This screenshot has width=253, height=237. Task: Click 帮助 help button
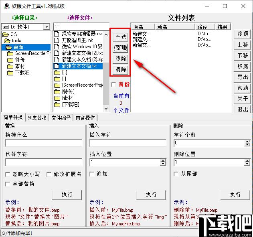[x=242, y=88]
